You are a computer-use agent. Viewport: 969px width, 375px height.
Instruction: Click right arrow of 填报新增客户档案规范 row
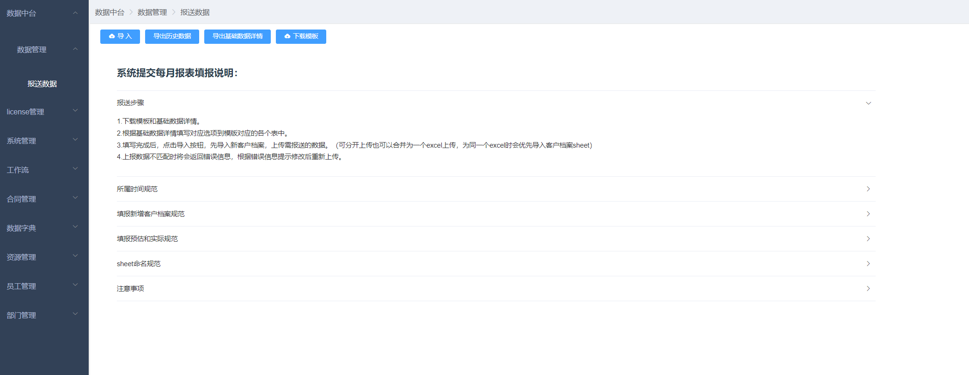tap(868, 214)
